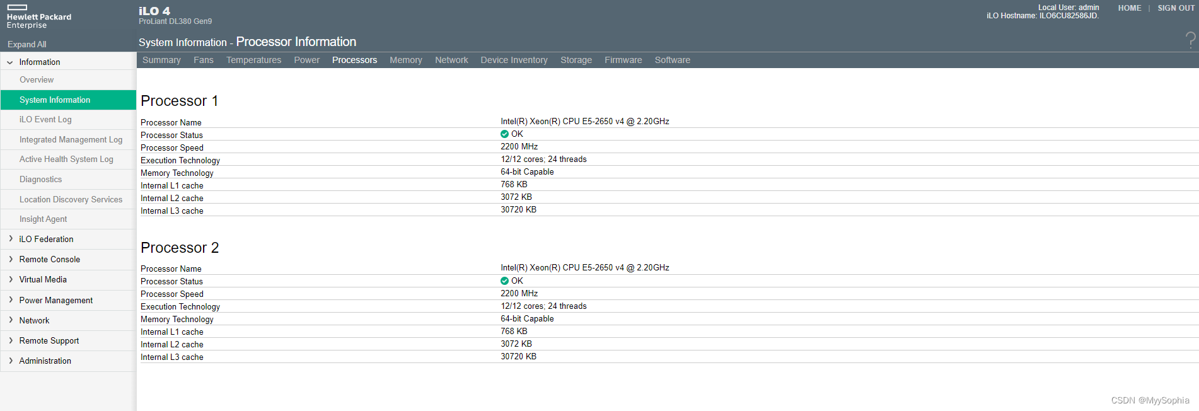Expand the Remote Console section
Viewport: 1199px width, 411px height.
pos(11,259)
